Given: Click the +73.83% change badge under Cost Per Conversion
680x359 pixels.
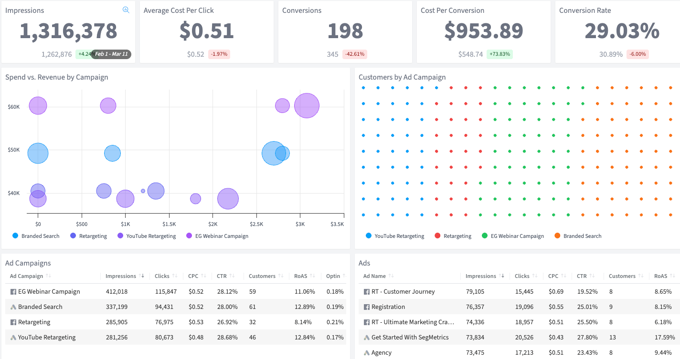Looking at the screenshot, I should [x=499, y=54].
